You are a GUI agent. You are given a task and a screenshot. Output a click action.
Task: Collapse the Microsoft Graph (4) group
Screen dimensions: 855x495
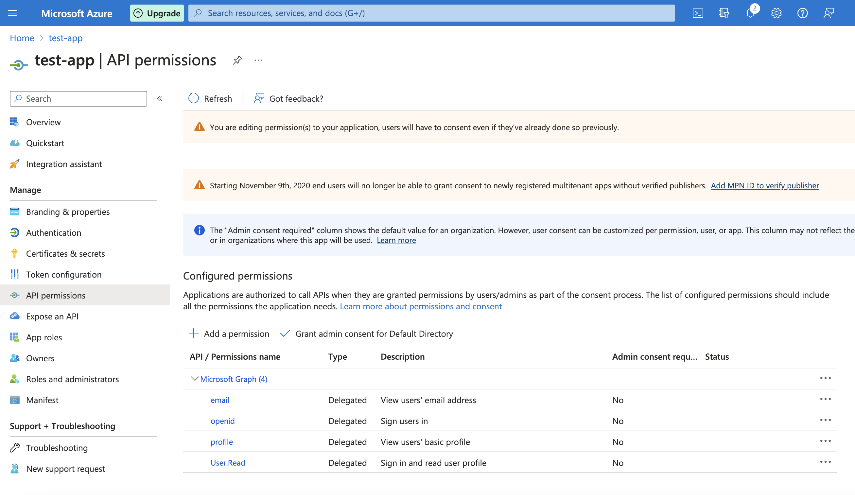point(195,379)
